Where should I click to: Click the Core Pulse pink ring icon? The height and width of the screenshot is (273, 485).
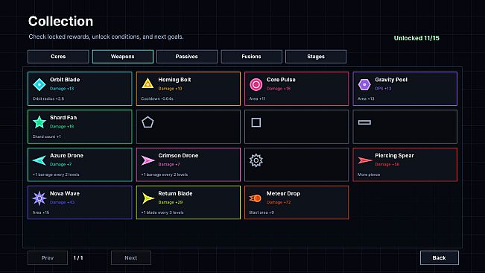(x=256, y=84)
